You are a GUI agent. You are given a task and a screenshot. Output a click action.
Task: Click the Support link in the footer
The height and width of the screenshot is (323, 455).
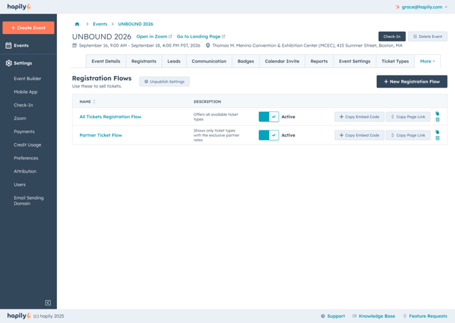(x=333, y=316)
